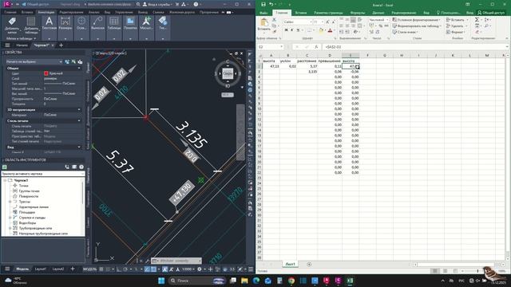The image size is (511, 287).
Task: Click the search icon in Civil 3D title bar
Action: [138, 4]
